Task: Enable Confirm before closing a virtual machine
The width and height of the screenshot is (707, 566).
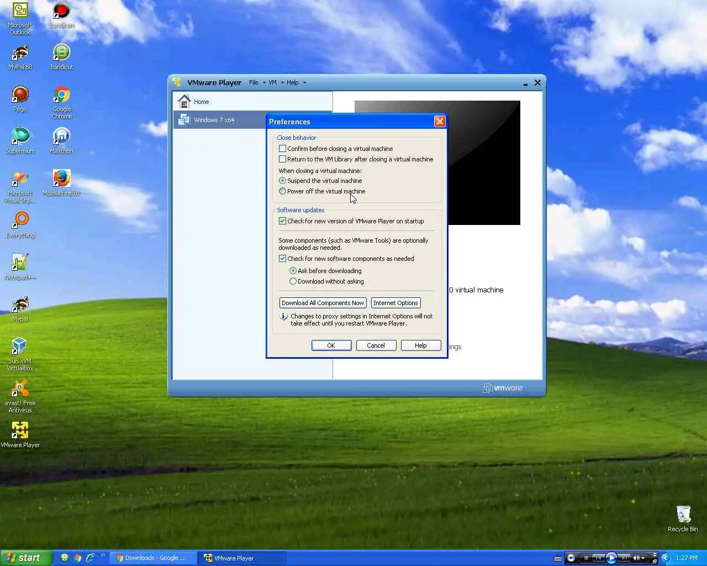Action: tap(283, 149)
